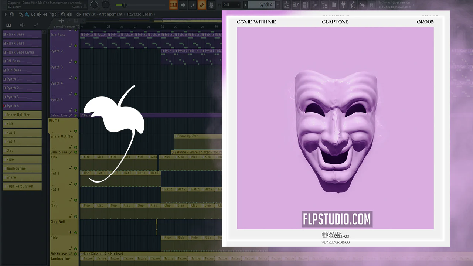The width and height of the screenshot is (473, 266).
Task: Select Synth 1 pattern in the picker
Action: point(22,79)
